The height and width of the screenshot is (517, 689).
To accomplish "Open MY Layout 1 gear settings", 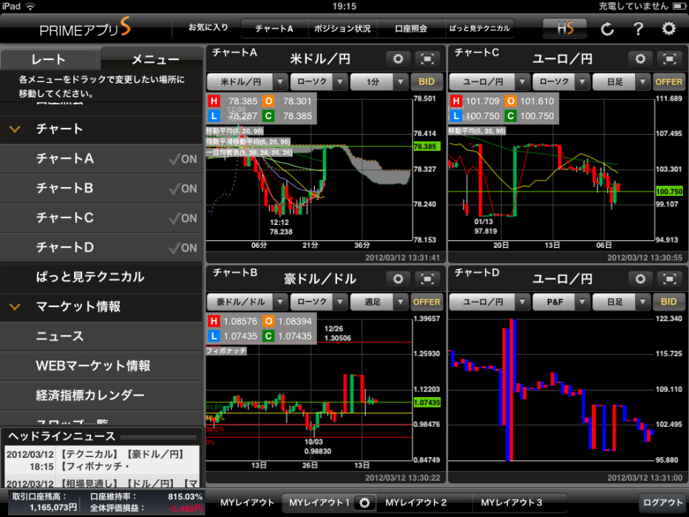I will pyautogui.click(x=364, y=502).
